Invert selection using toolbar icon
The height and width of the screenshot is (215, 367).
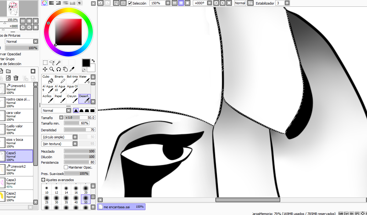click(123, 3)
